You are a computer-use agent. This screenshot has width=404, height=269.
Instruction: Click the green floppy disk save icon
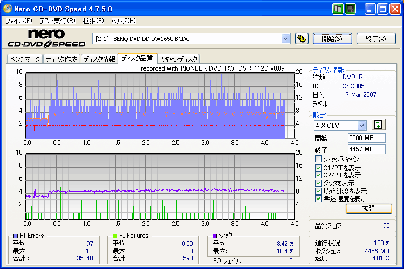pyautogui.click(x=350, y=9)
